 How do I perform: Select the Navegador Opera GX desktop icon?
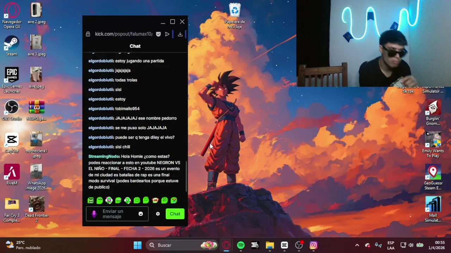click(12, 15)
